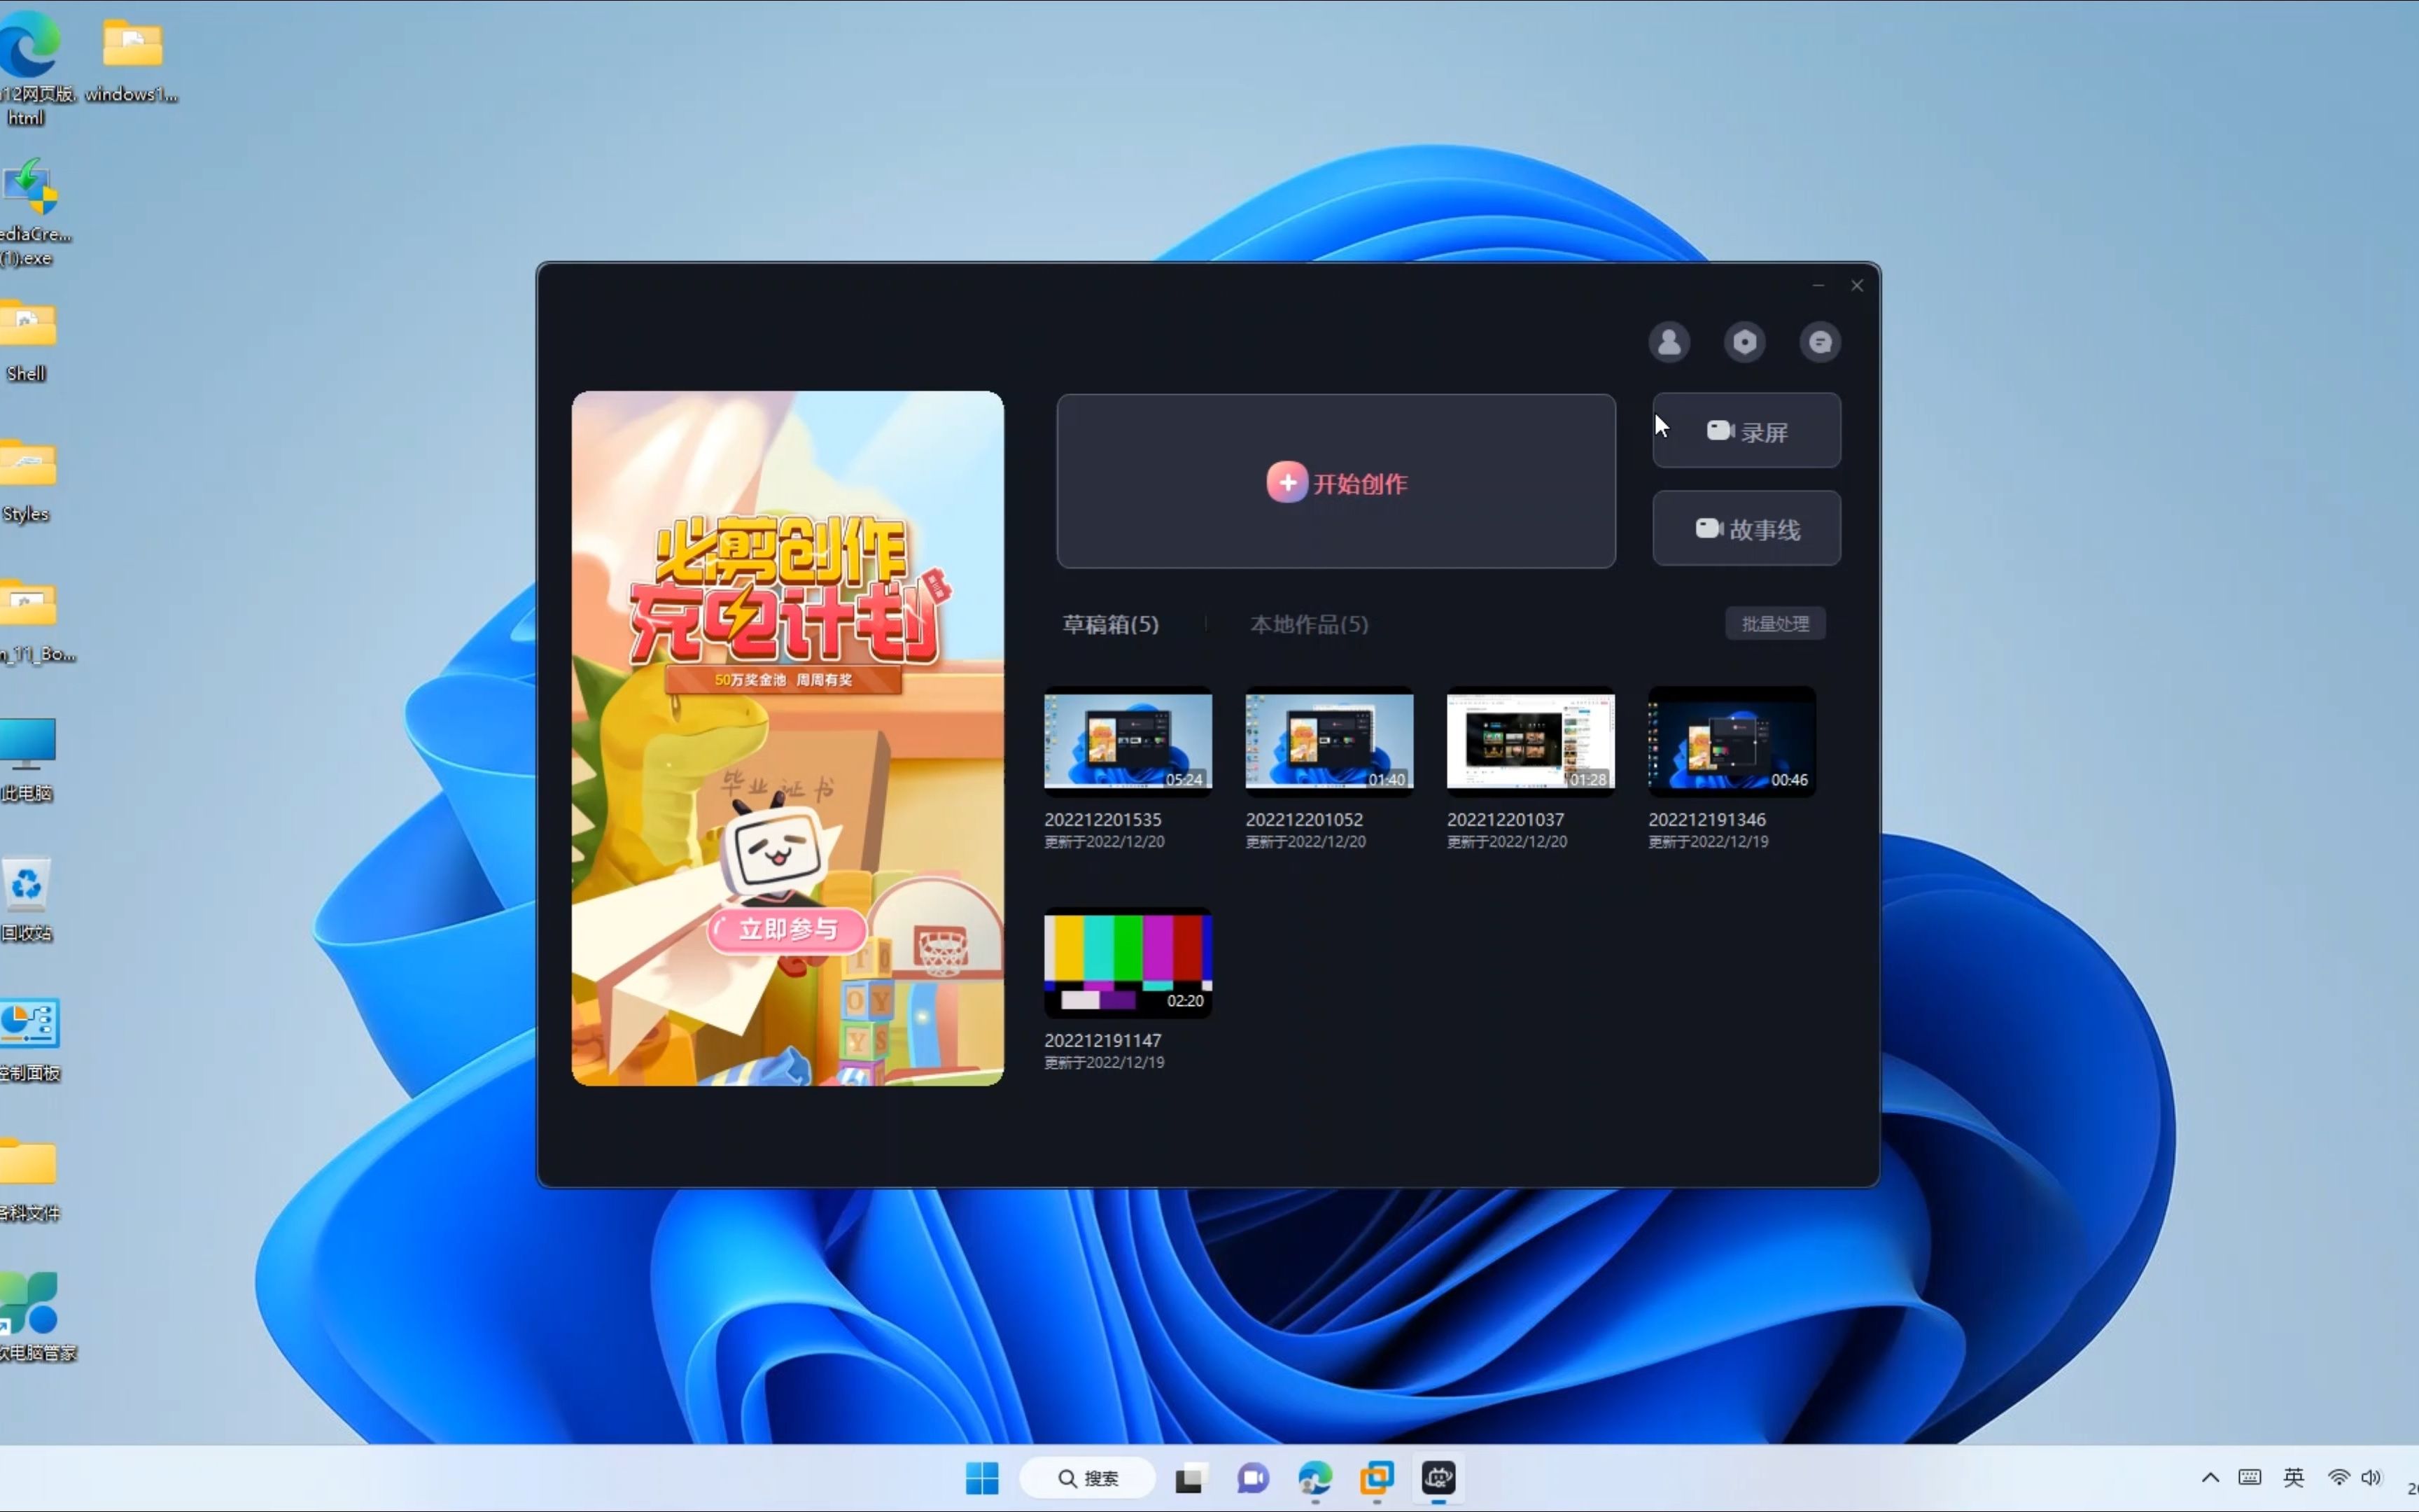2419x1512 pixels.
Task: Select the 控制面板 Control Panel desktop icon
Action: pos(30,1040)
